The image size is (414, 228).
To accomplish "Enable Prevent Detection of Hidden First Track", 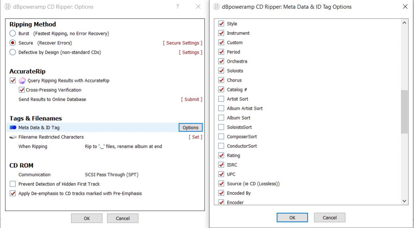I will [13, 184].
